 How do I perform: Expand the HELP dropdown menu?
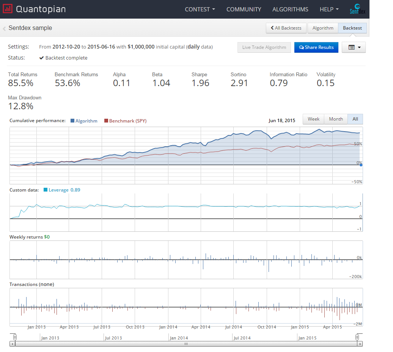[x=329, y=9]
